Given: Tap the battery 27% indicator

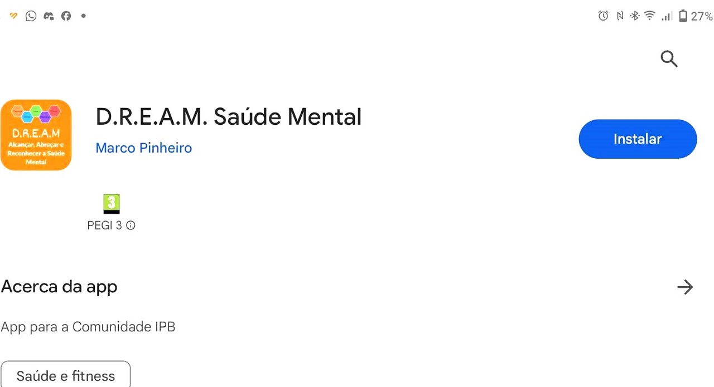Looking at the screenshot, I should (695, 16).
